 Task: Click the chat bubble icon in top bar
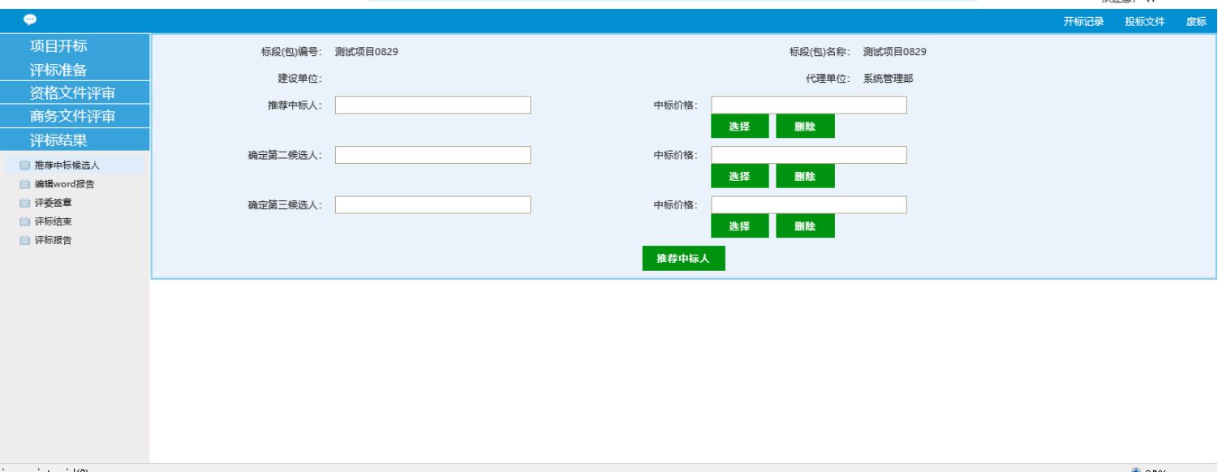pyautogui.click(x=30, y=20)
